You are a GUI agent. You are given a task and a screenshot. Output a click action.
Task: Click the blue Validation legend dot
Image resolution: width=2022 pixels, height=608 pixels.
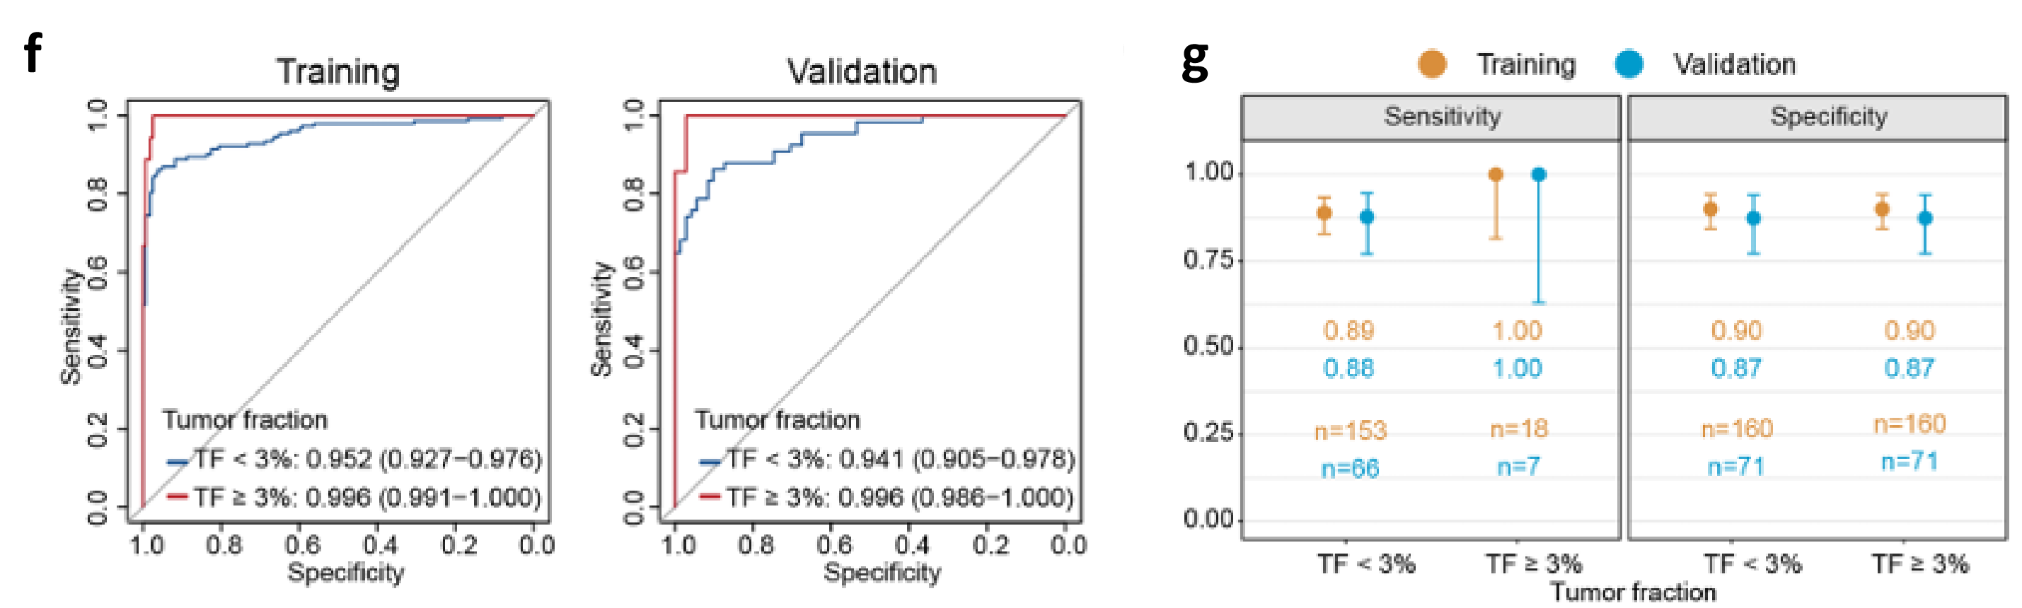pos(1629,64)
